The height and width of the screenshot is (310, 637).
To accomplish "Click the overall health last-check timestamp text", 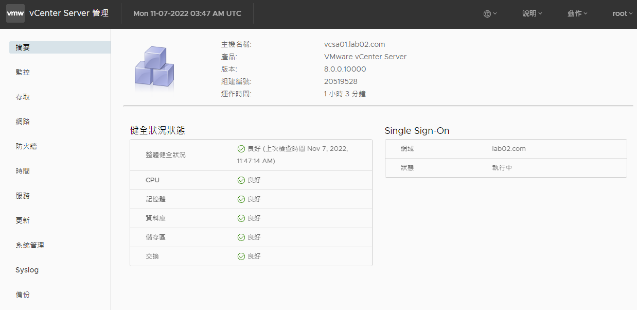I will (x=293, y=155).
